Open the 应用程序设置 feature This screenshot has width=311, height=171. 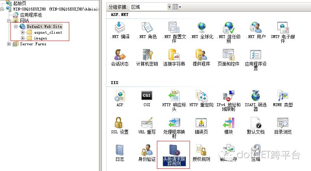click(256, 59)
